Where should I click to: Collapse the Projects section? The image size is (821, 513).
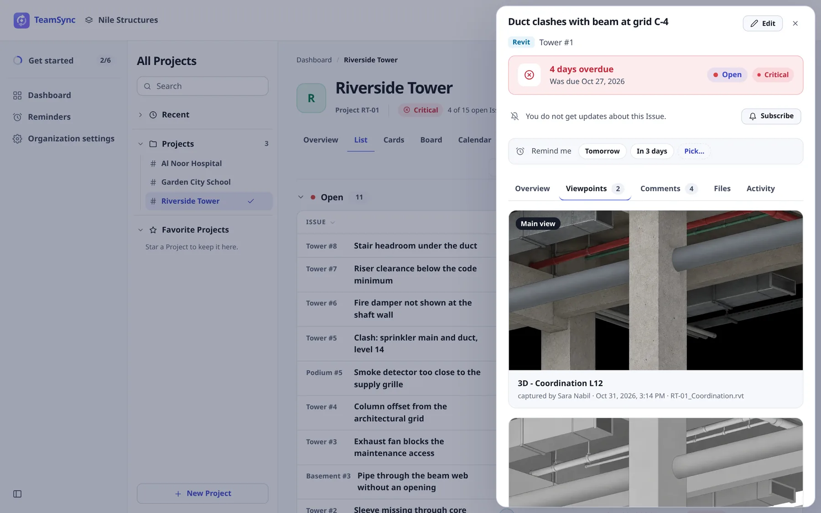click(x=140, y=144)
